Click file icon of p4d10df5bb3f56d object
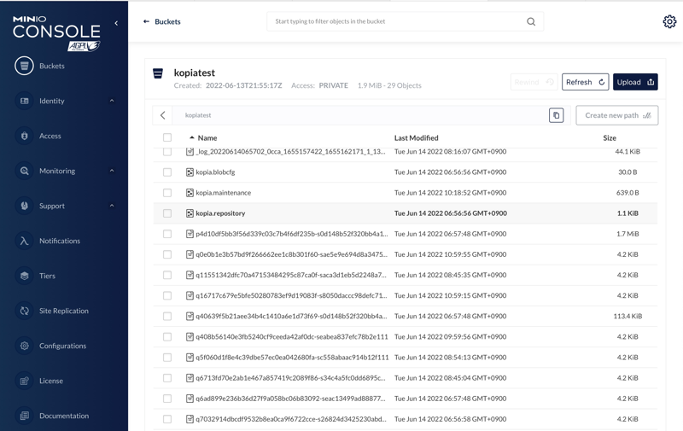Viewport: 683px width, 431px height. point(190,234)
